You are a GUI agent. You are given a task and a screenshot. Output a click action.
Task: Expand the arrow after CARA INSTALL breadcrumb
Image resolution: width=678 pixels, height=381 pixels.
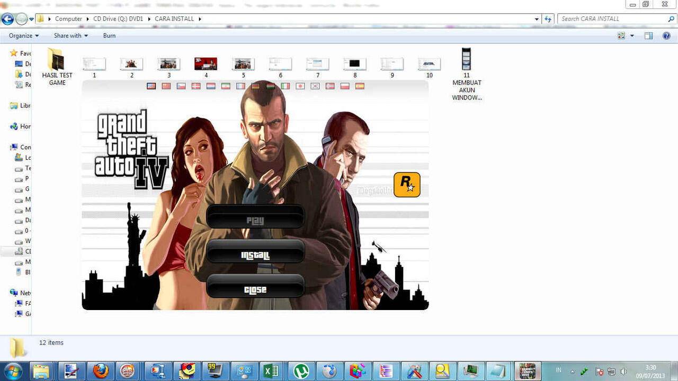tap(200, 19)
